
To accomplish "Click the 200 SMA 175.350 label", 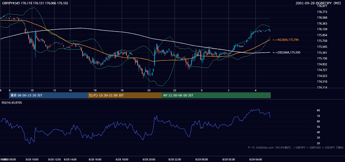I will pyautogui.click(x=286, y=53).
